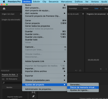The image size is (108, 99).
Task: Select the Slip tool icon
Action: tap(33, 92)
